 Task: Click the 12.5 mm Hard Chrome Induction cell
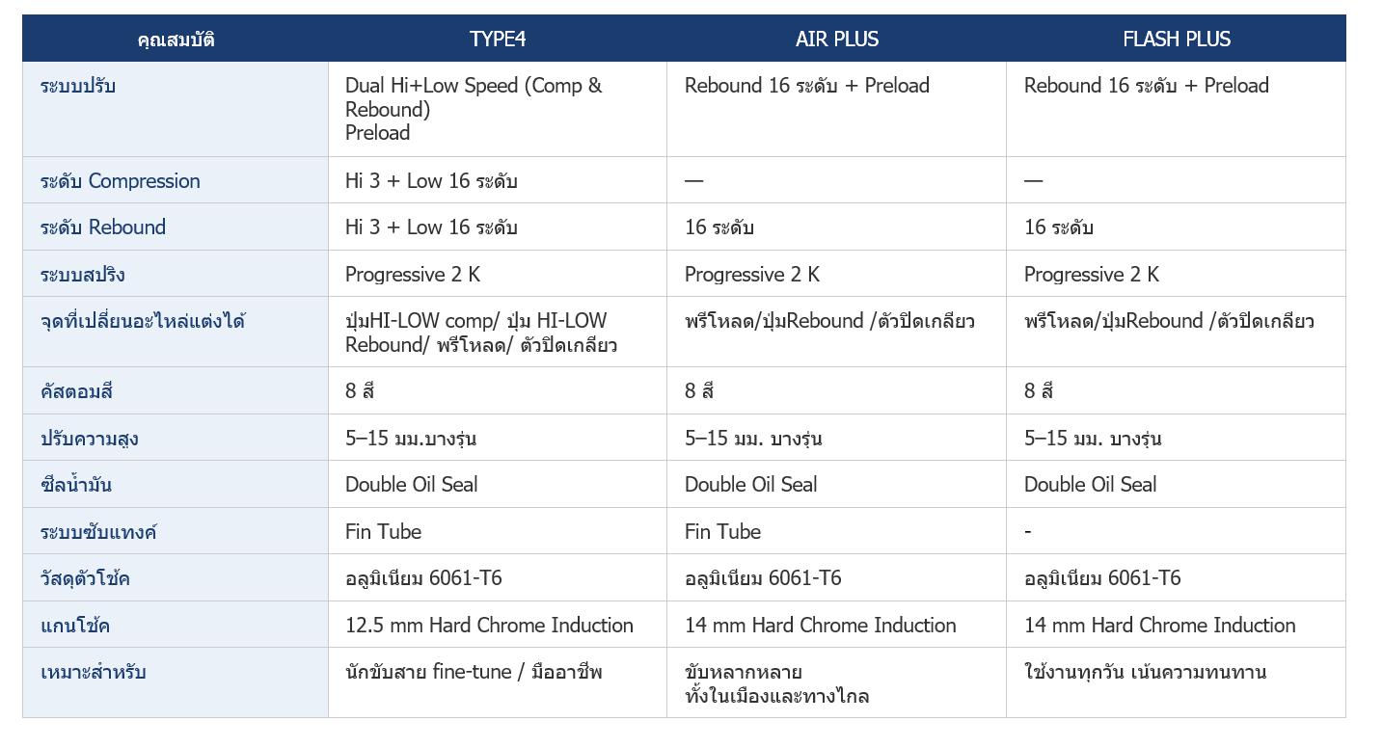tap(489, 626)
